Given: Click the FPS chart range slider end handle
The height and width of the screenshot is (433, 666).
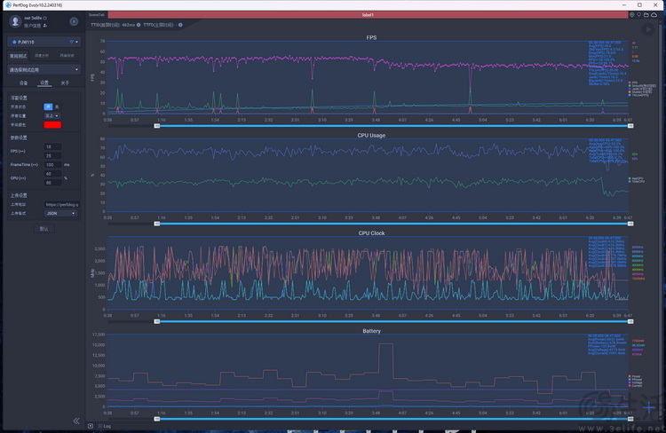Looking at the screenshot, I should (630, 126).
